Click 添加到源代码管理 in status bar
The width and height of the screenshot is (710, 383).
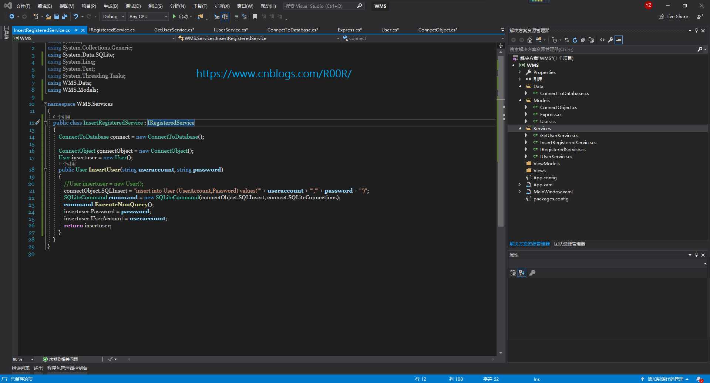pos(665,379)
